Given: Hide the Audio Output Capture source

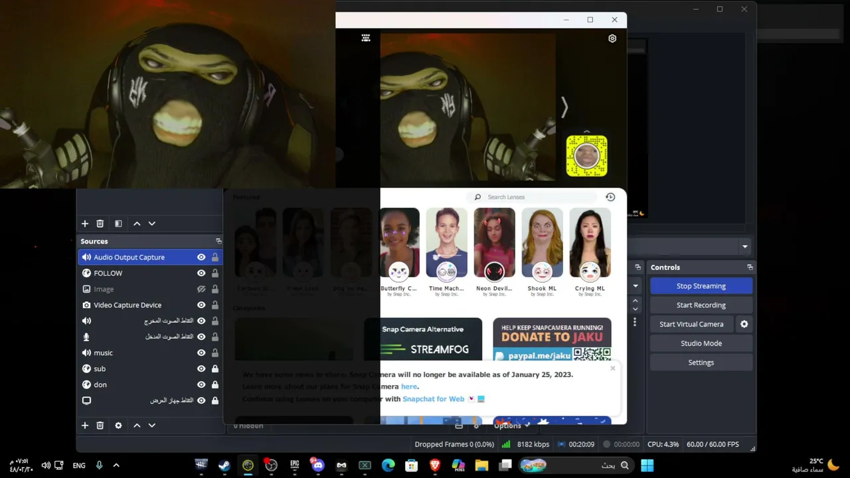Looking at the screenshot, I should 201,257.
